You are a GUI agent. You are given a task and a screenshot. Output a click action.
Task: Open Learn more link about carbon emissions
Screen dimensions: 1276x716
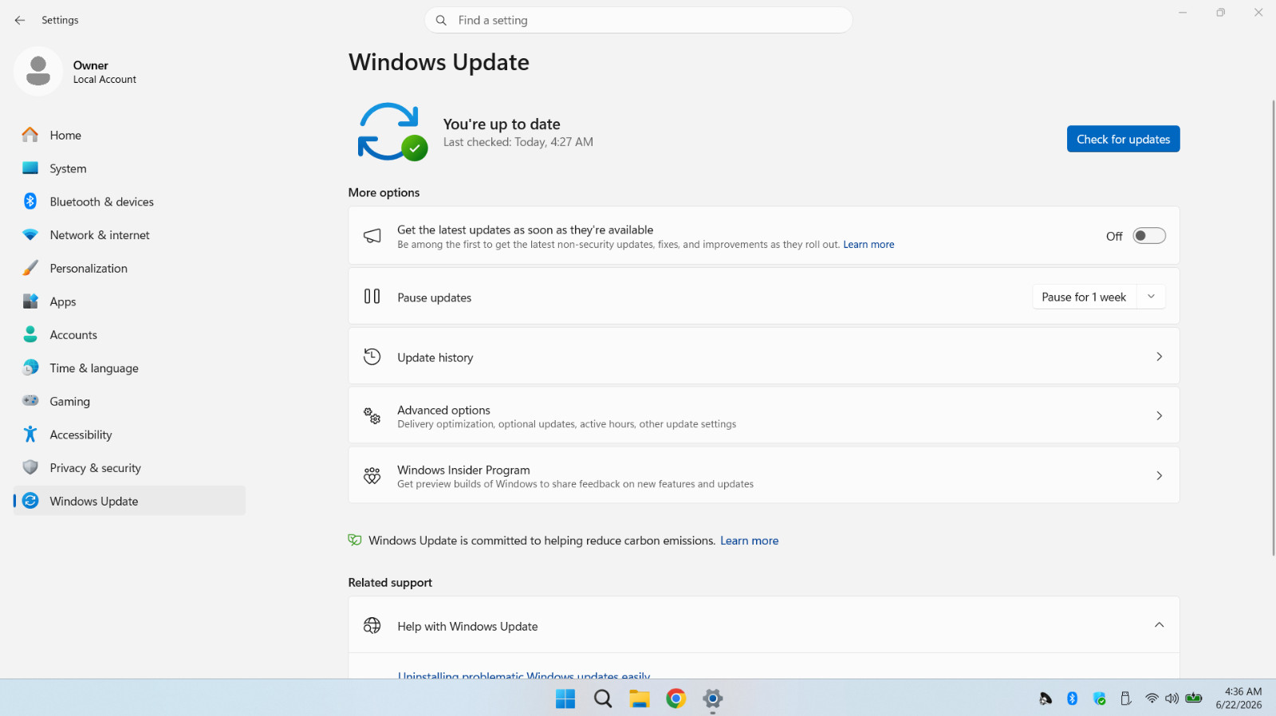click(749, 541)
